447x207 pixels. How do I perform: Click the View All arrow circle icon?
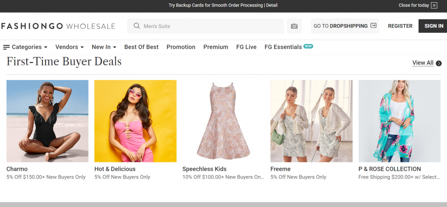click(439, 63)
